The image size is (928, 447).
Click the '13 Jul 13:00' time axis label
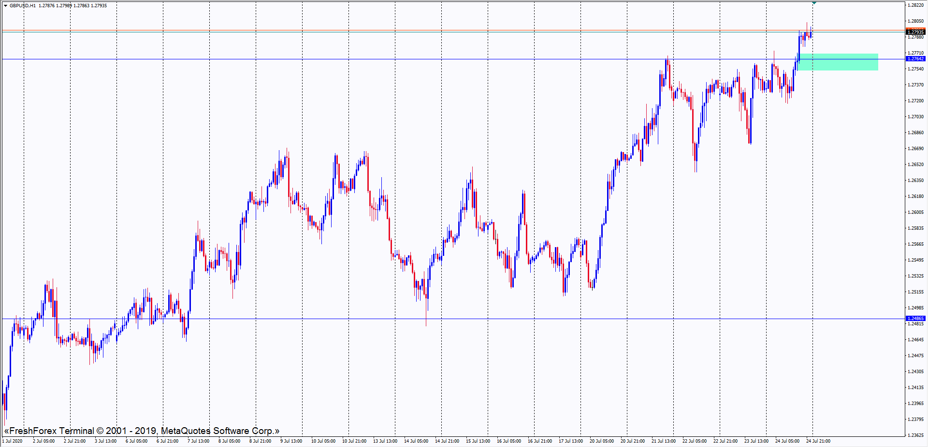click(385, 441)
